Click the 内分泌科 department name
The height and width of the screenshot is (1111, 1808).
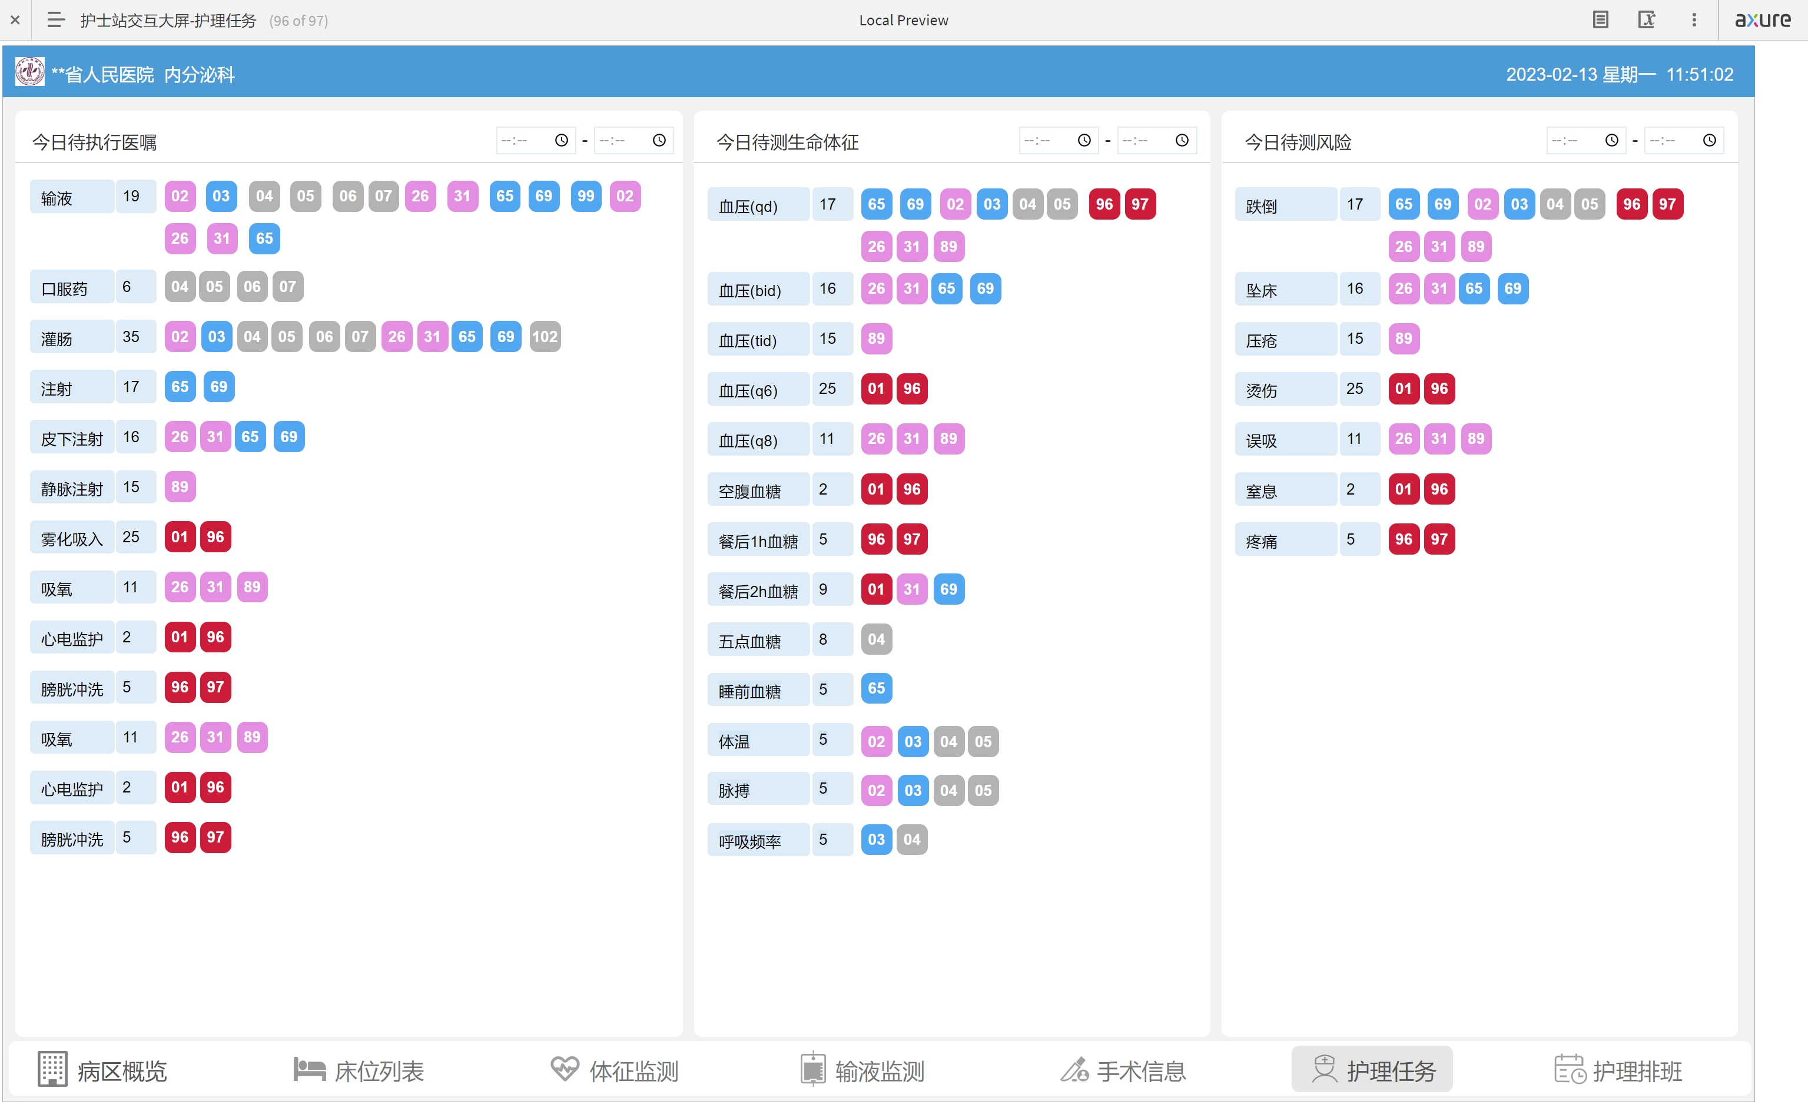(200, 74)
